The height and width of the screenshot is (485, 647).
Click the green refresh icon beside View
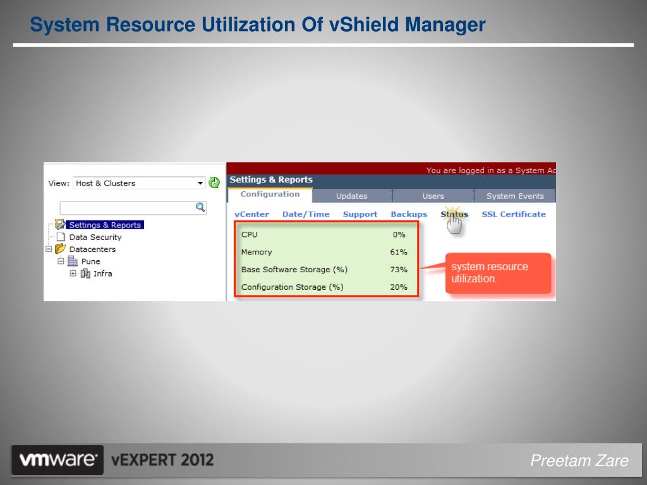(x=214, y=183)
